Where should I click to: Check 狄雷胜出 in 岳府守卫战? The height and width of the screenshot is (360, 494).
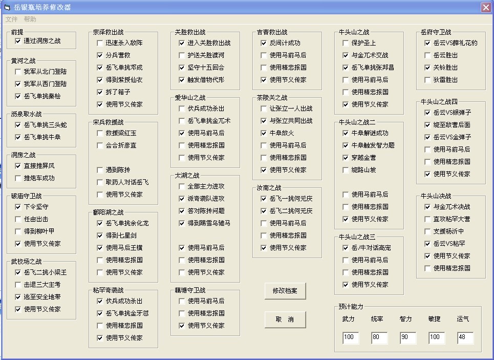[x=428, y=80]
